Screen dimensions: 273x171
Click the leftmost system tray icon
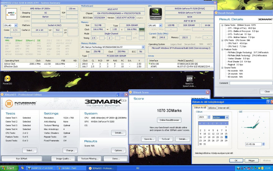[239, 168]
